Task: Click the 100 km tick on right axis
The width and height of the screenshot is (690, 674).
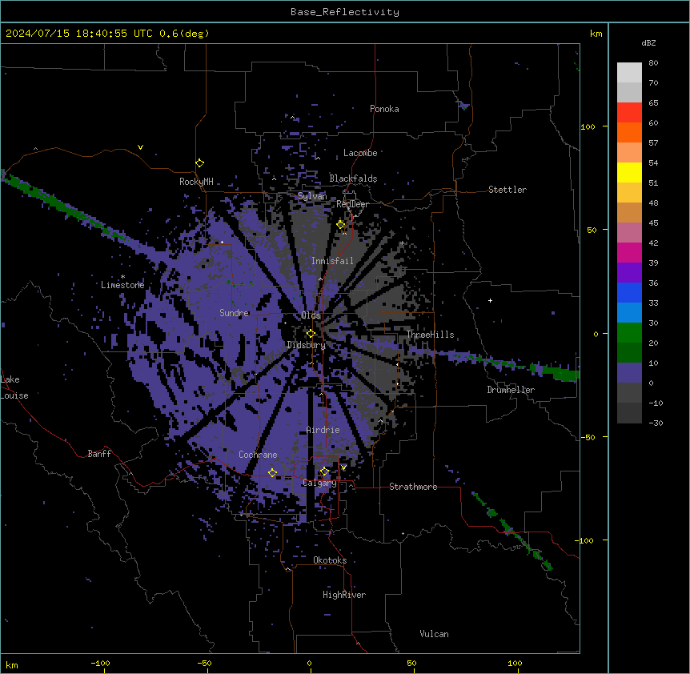Action: (x=588, y=126)
